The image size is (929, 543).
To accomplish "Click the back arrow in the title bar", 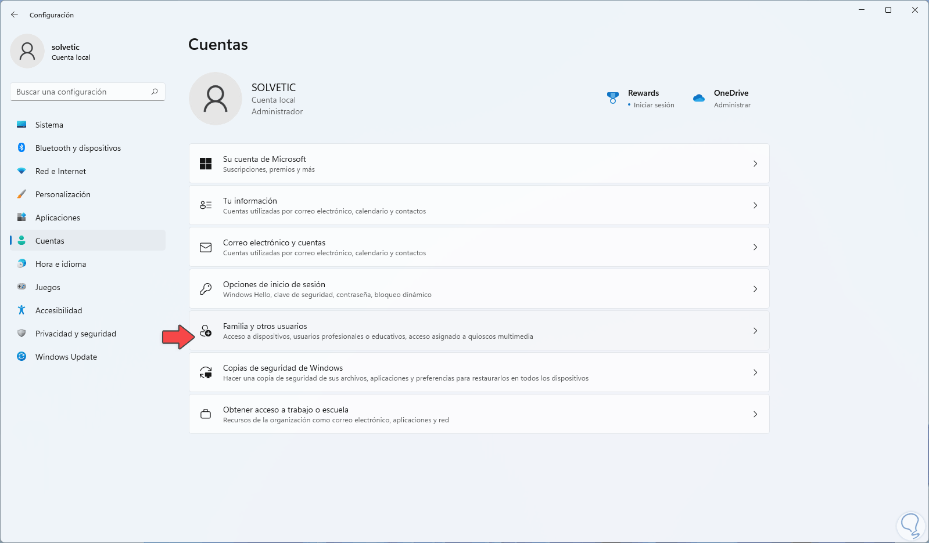I will (x=15, y=15).
